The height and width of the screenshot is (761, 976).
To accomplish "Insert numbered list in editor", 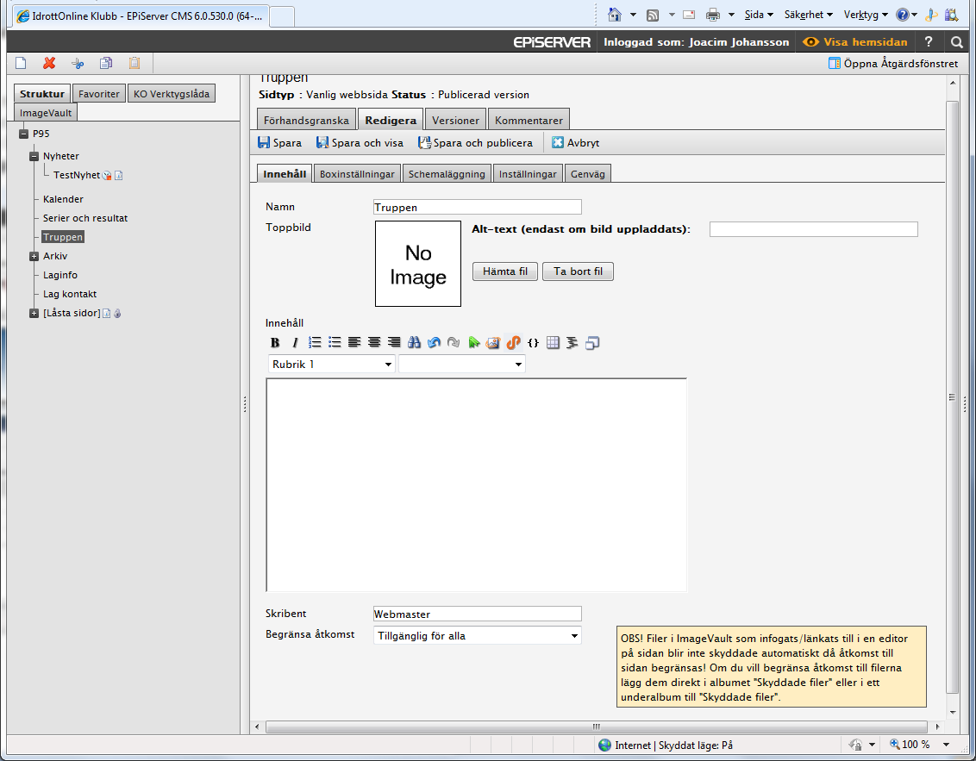I will click(x=315, y=342).
